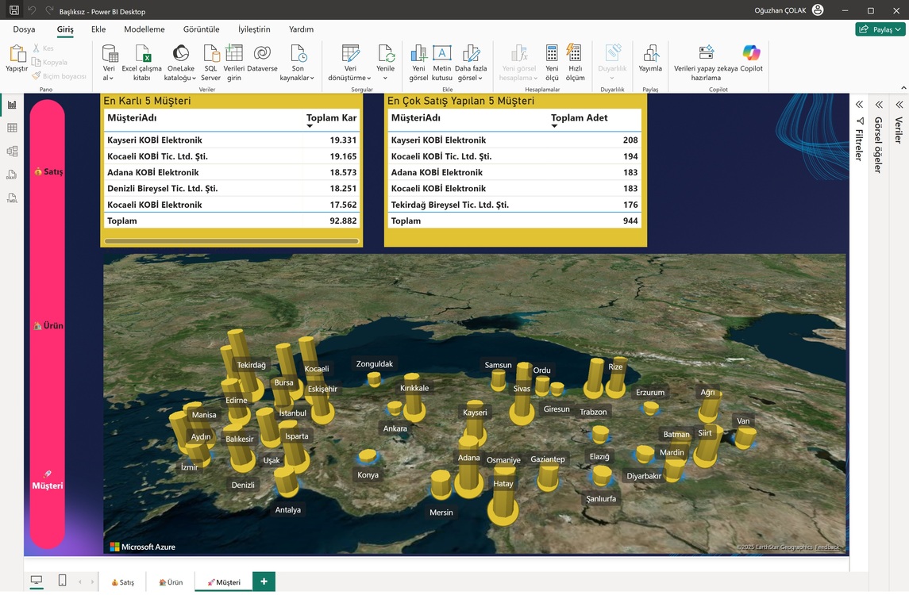This screenshot has height=595, width=909.
Task: Switch to Table view icon in left rail
Action: [x=12, y=128]
